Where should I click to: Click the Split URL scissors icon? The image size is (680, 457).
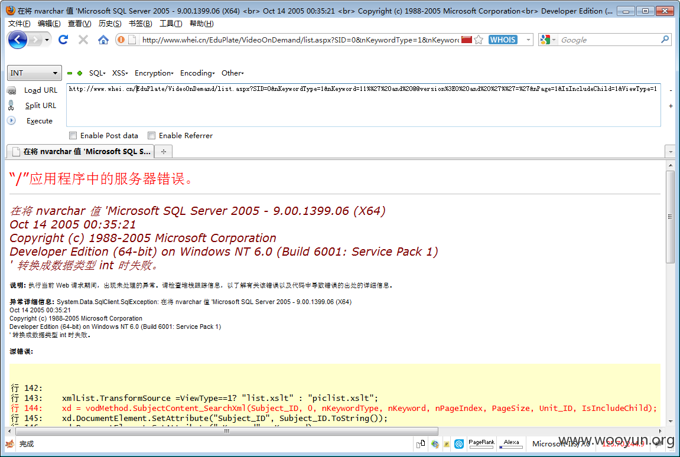pyautogui.click(x=11, y=105)
